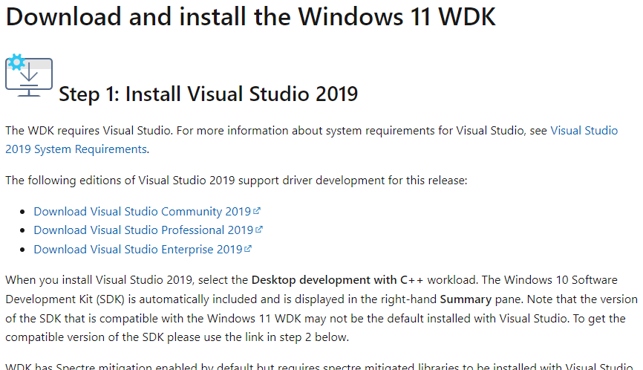Open Download Visual Studio Professional 2019 link
The image size is (643, 370).
[x=143, y=230]
